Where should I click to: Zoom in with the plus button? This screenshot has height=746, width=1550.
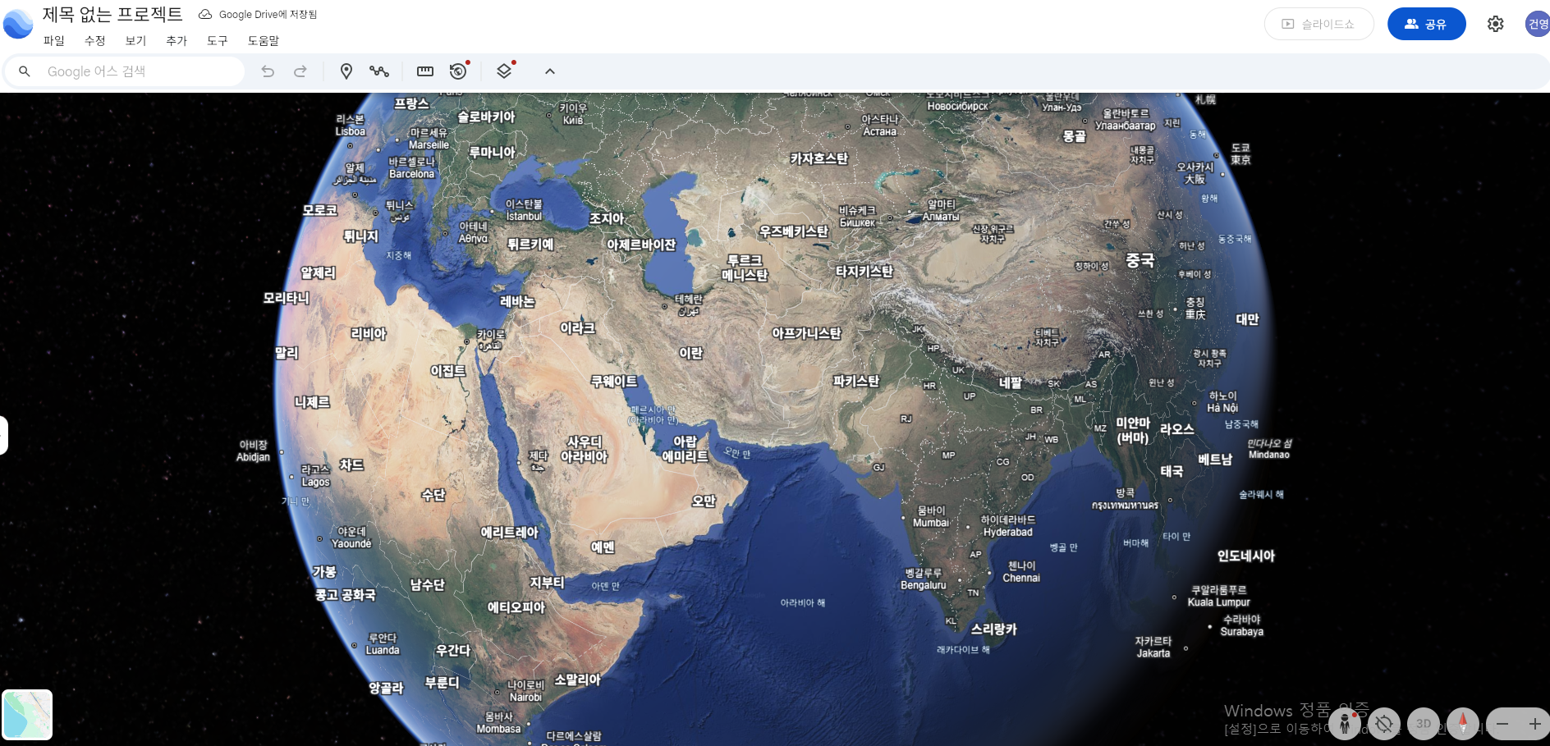pyautogui.click(x=1534, y=724)
